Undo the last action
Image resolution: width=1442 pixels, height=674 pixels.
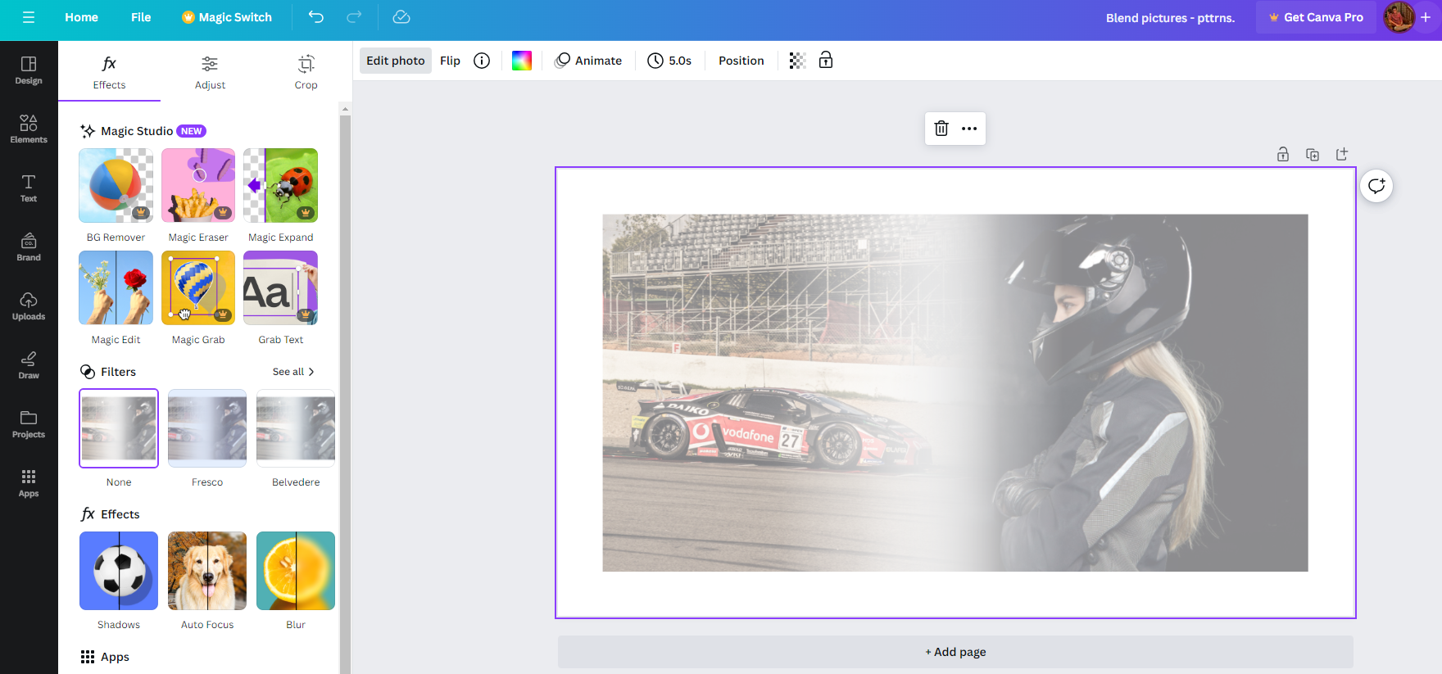[316, 17]
